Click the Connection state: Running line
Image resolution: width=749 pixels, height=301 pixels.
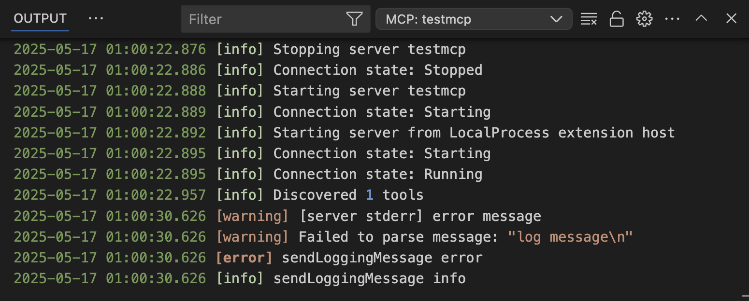point(248,175)
